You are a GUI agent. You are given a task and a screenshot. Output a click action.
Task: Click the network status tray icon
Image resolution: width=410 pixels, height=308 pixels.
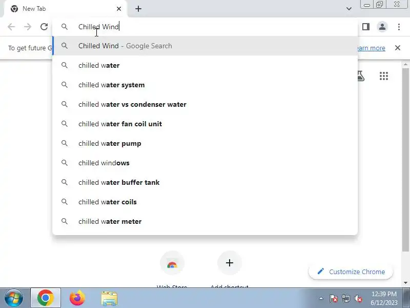(345, 298)
